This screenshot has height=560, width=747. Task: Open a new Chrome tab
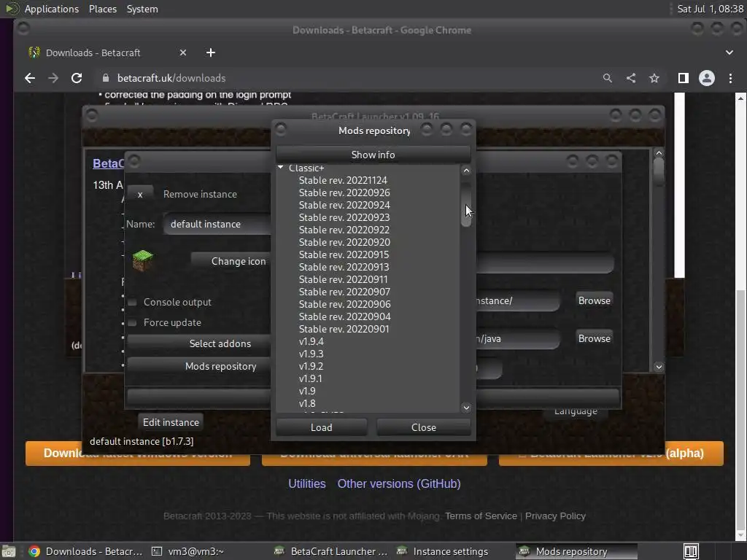coord(211,52)
